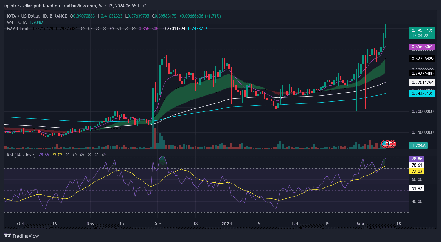Click the yellow RSI average label 72.03

[417, 171]
